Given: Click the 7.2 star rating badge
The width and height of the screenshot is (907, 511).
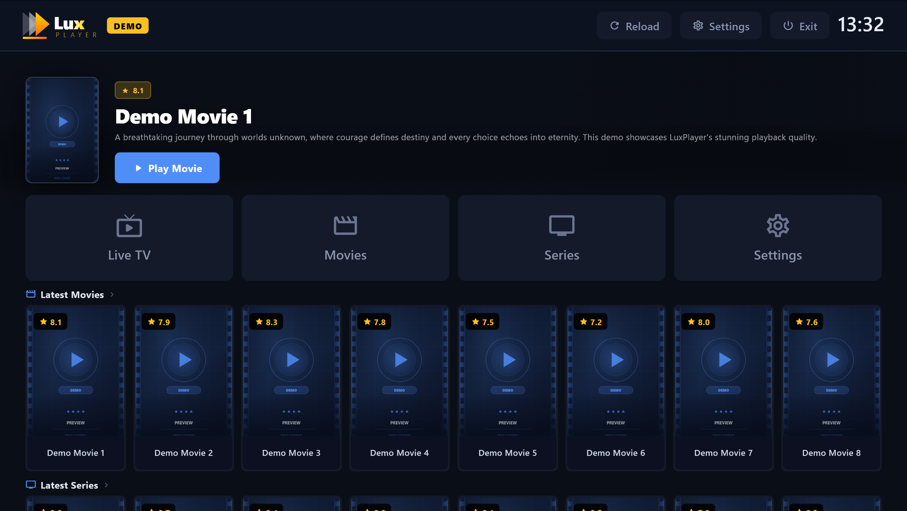Looking at the screenshot, I should pyautogui.click(x=591, y=322).
